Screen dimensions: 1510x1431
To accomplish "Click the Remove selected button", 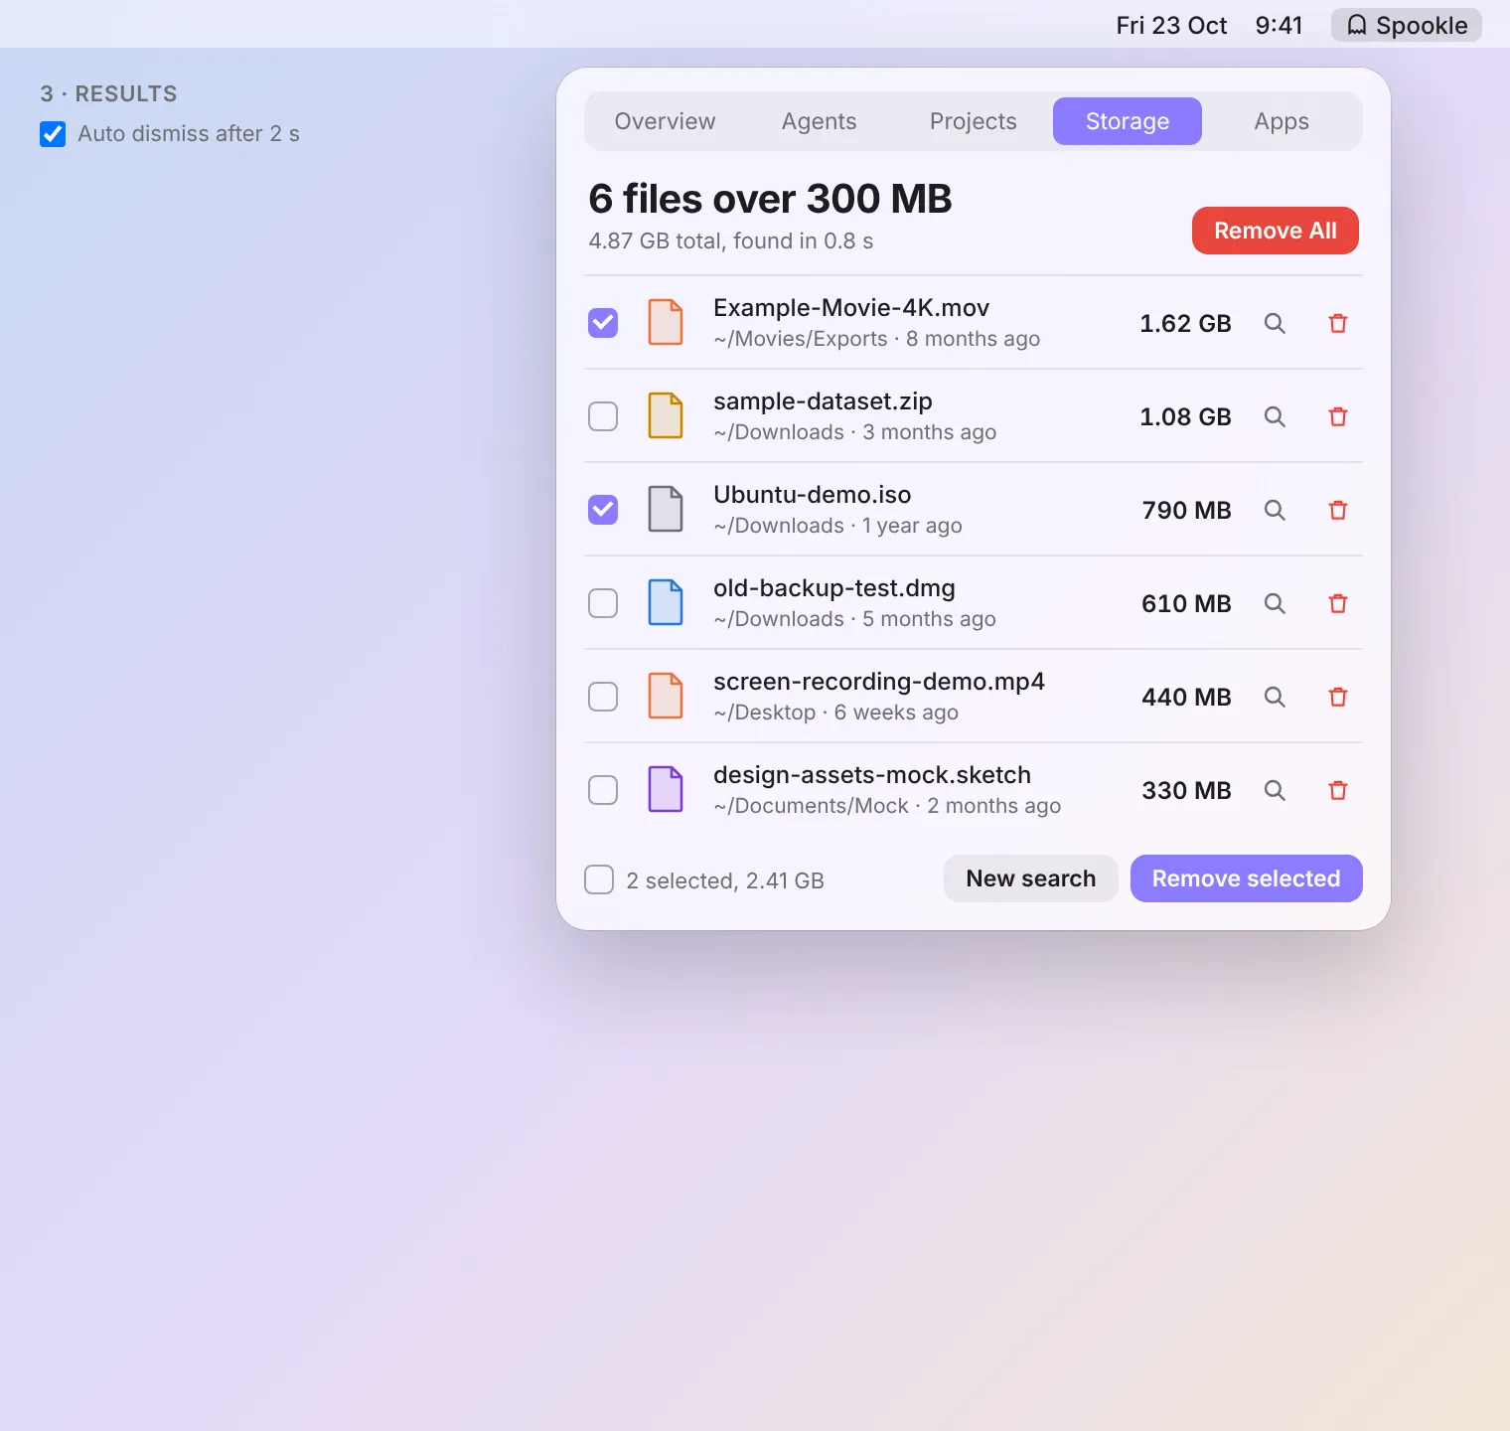I will pyautogui.click(x=1247, y=878).
